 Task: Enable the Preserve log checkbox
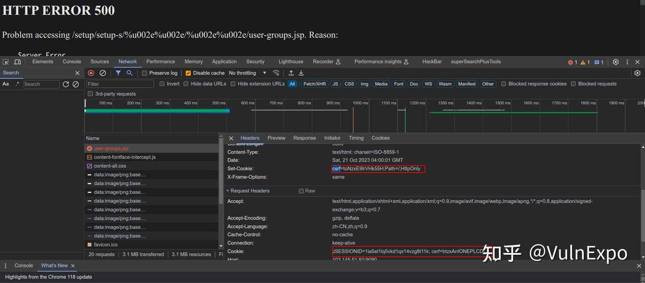(144, 73)
